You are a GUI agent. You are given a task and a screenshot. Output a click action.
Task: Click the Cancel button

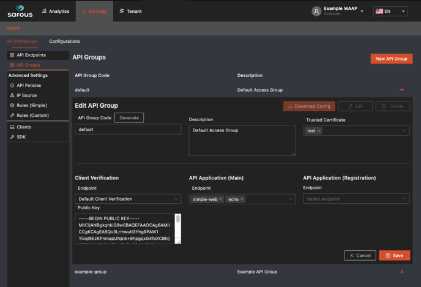coord(360,256)
